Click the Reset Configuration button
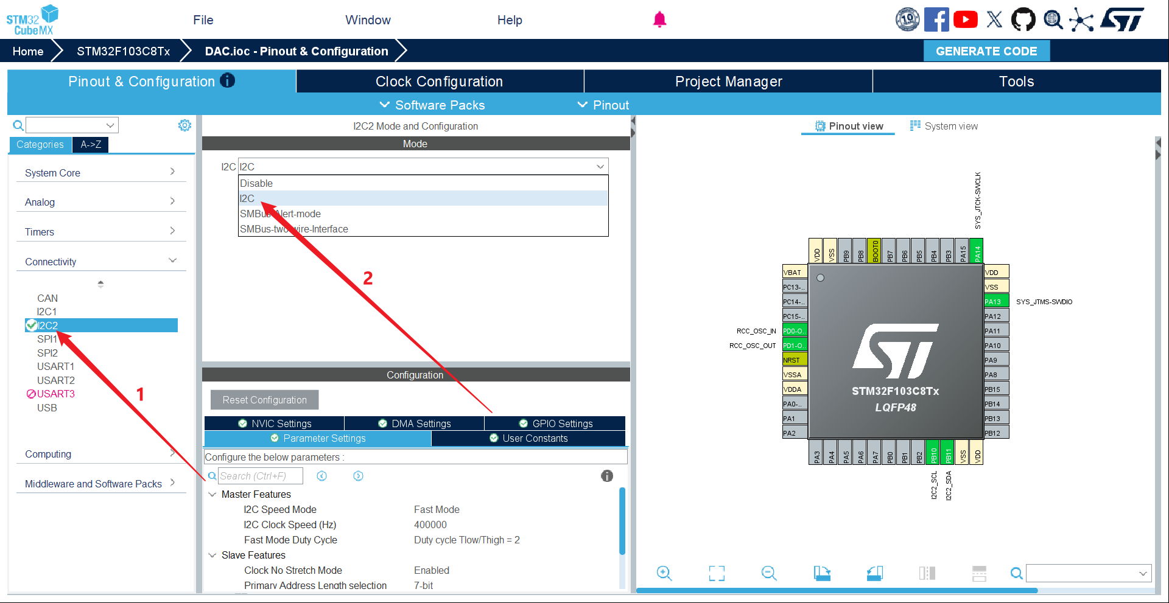This screenshot has height=603, width=1169. pyautogui.click(x=264, y=400)
